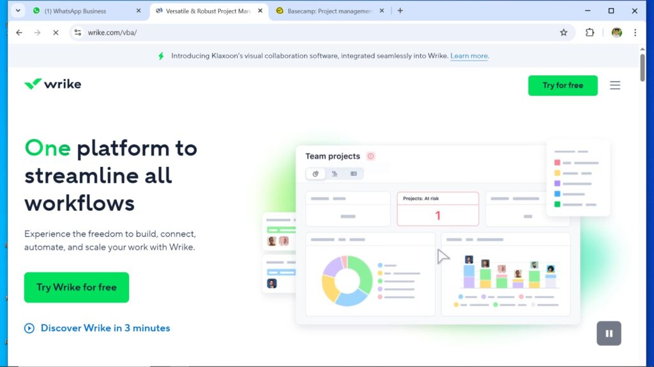Open the Chrome three-dot menu

(635, 32)
